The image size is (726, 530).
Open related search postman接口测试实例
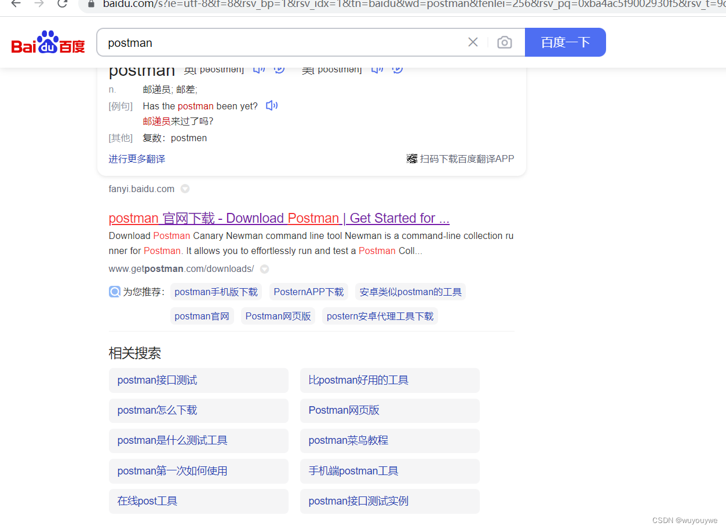tap(390, 501)
